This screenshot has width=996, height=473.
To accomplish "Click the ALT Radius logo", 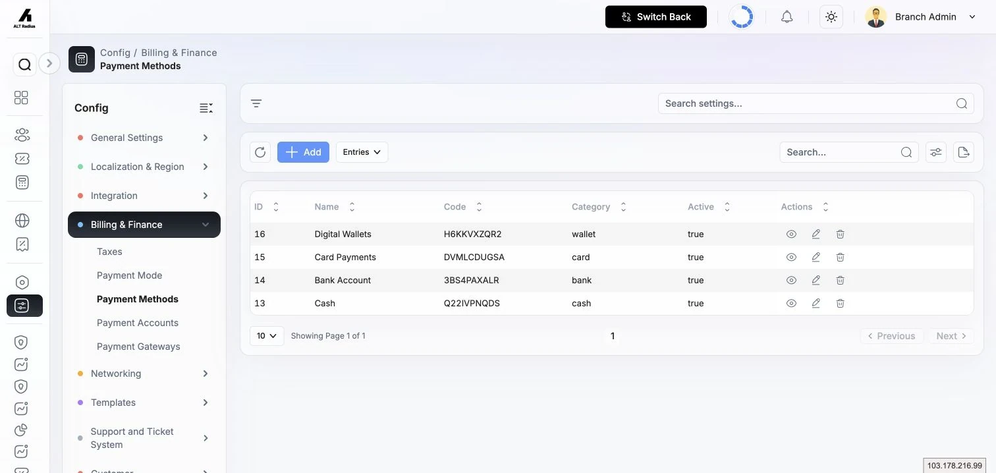I will click(x=24, y=18).
